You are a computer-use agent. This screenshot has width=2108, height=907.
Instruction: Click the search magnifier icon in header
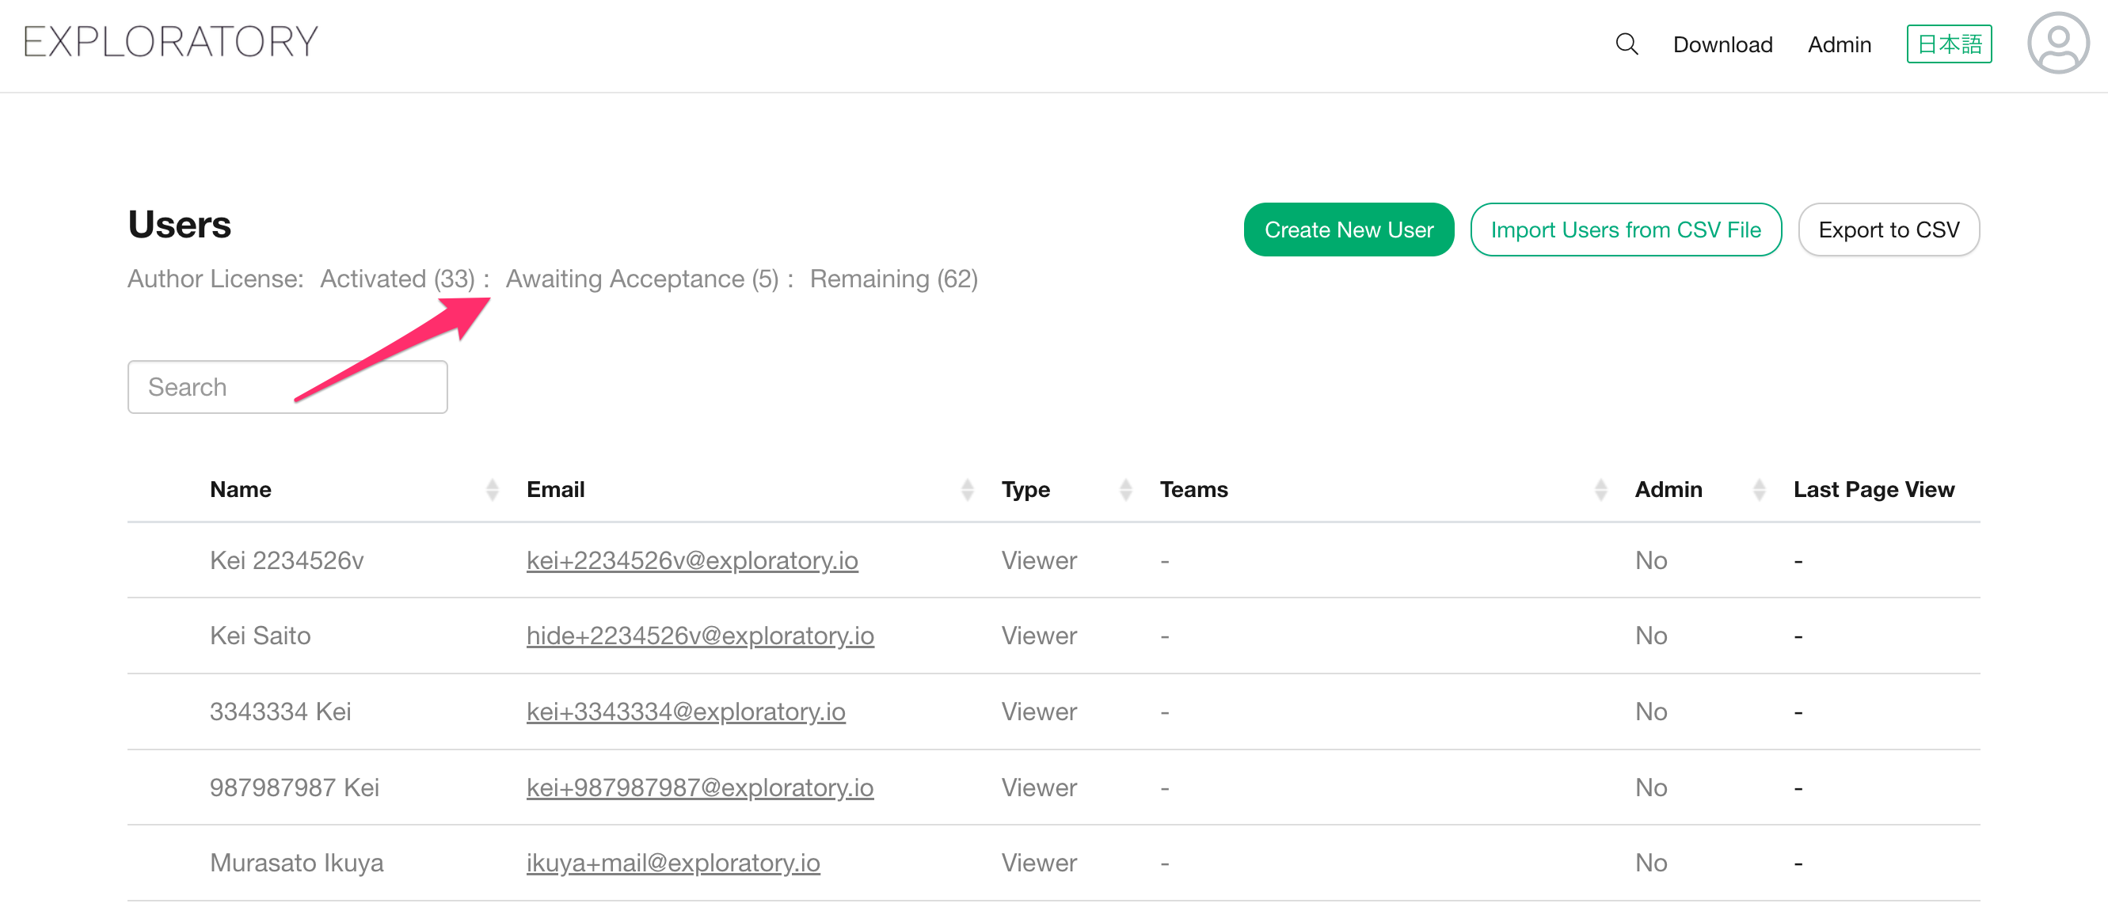point(1626,44)
